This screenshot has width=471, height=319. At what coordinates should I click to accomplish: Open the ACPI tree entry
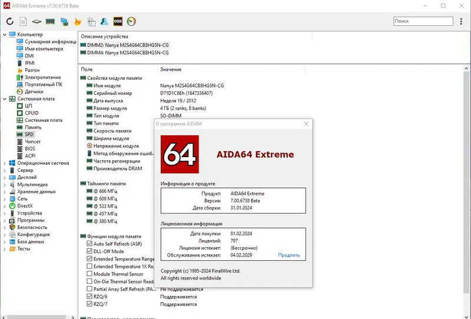coord(30,156)
